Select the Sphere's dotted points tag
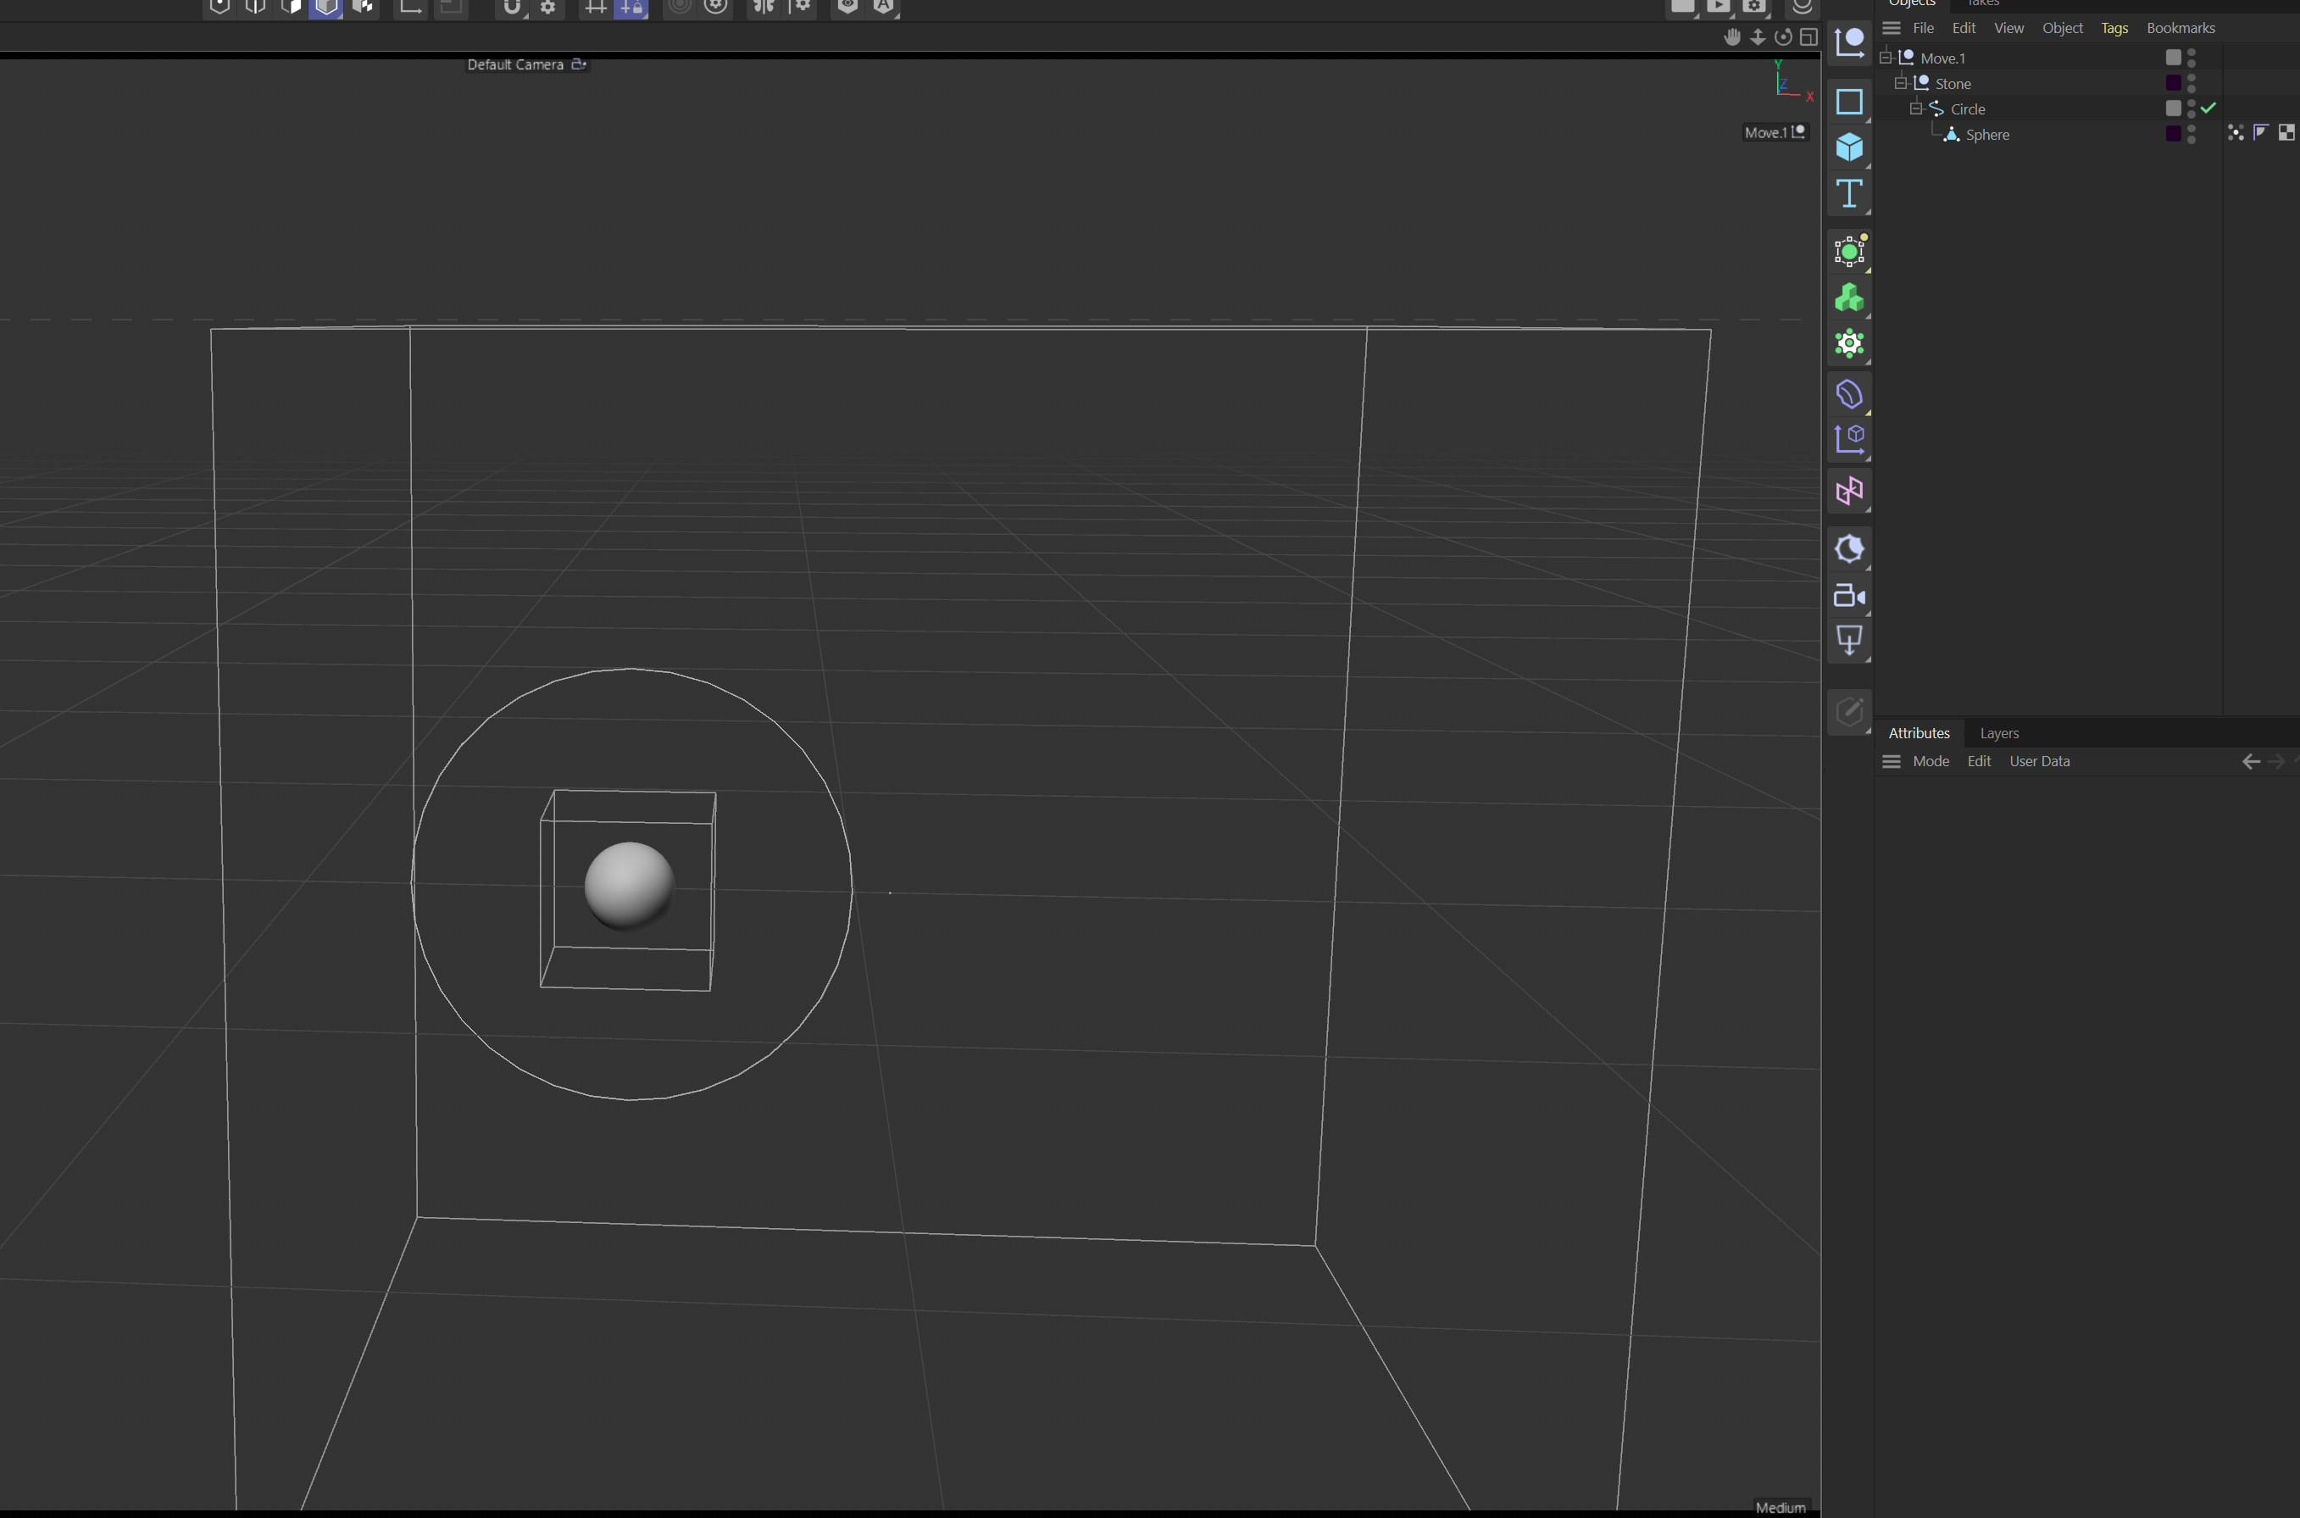Image resolution: width=2300 pixels, height=1518 pixels. [2235, 132]
